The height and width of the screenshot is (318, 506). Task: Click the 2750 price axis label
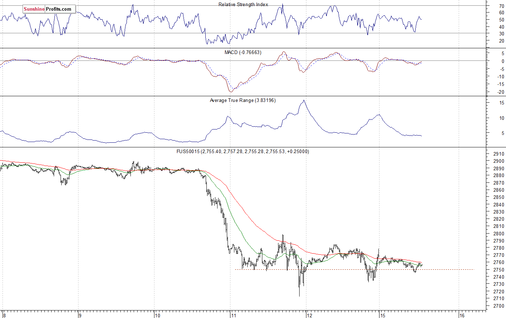click(x=499, y=270)
